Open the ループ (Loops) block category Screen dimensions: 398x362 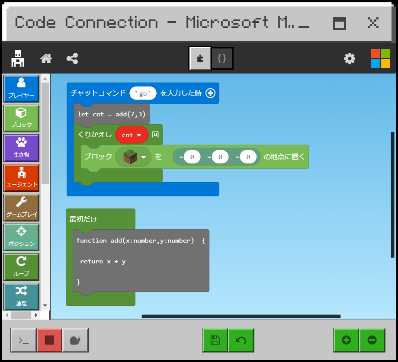point(21,267)
